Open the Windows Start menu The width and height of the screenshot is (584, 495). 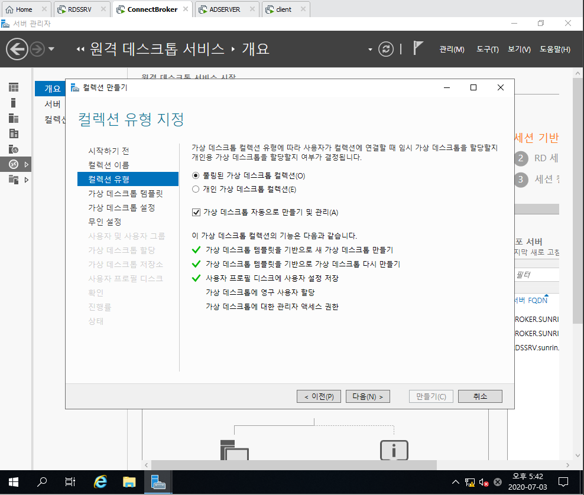click(14, 483)
